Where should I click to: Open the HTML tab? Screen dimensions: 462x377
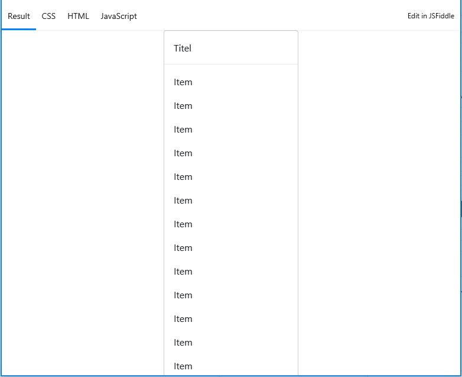[78, 16]
